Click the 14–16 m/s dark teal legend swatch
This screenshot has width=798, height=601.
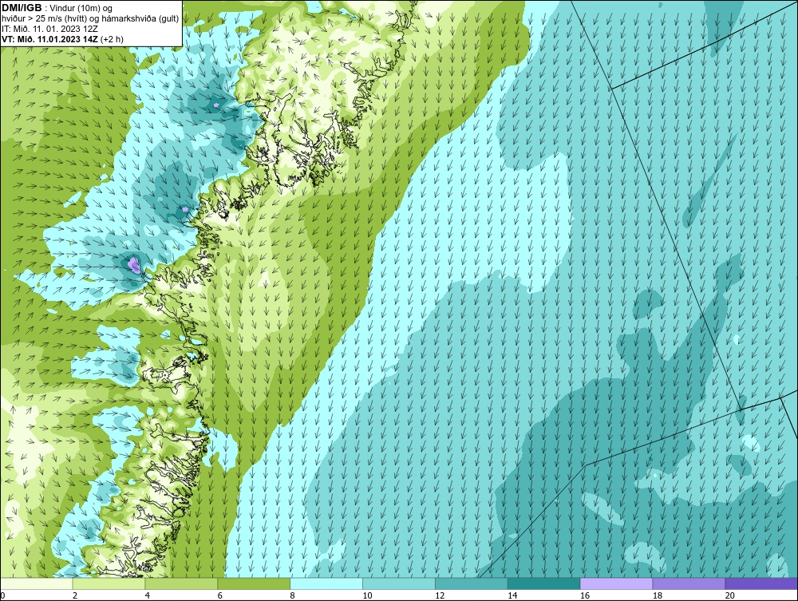544,583
